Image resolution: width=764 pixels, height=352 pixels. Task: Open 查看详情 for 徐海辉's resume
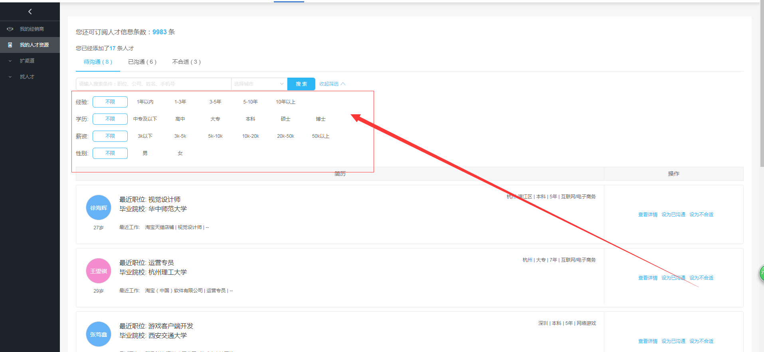(x=647, y=215)
